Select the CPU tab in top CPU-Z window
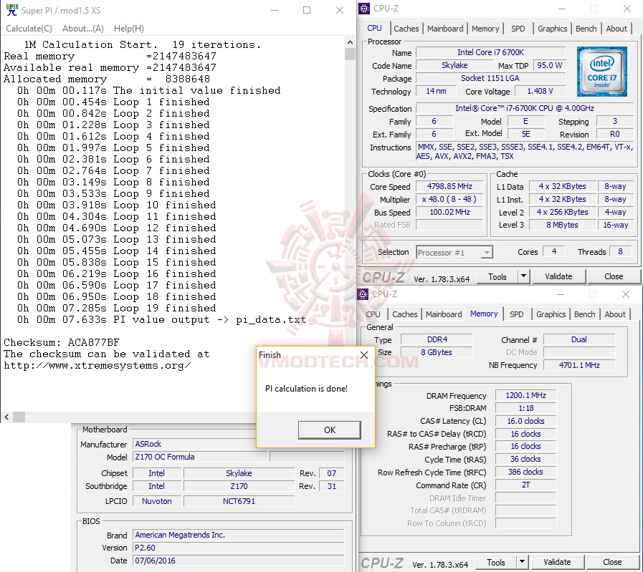The image size is (643, 572). (x=374, y=28)
